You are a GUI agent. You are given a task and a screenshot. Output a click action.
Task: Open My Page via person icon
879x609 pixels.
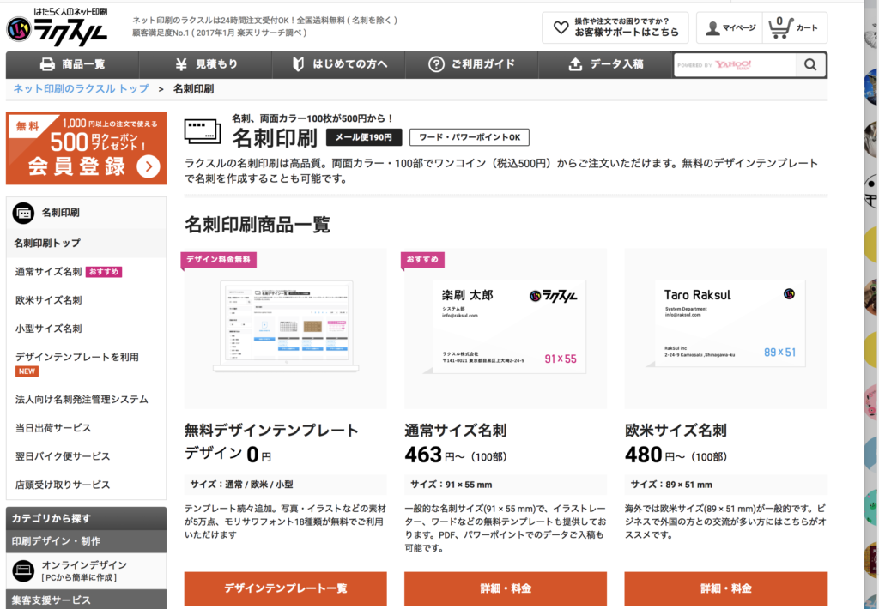(712, 28)
